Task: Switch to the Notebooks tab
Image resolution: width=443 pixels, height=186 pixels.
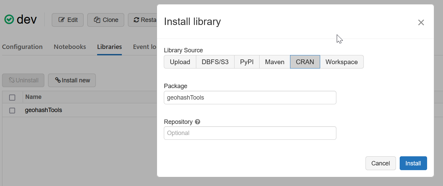Action: coord(70,47)
